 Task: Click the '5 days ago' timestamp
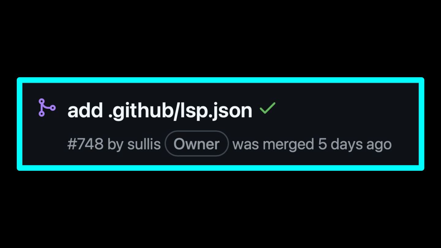tap(355, 144)
